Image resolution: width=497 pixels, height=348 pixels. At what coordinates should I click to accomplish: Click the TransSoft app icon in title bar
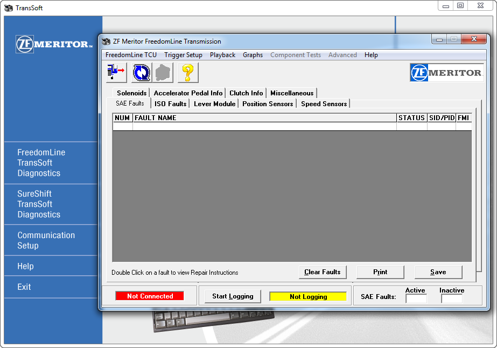[9, 8]
